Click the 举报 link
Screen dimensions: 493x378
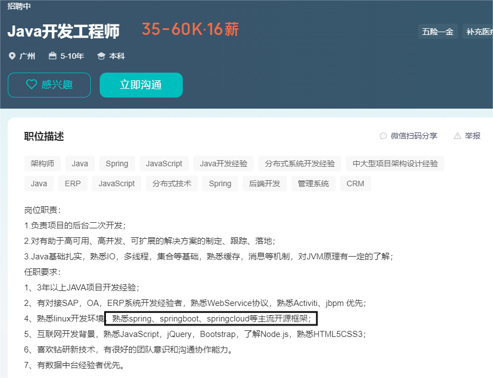click(x=473, y=136)
